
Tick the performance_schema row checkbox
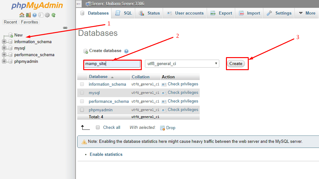click(x=82, y=101)
